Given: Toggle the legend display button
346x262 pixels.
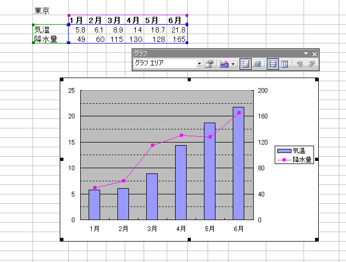Looking at the screenshot, I should coord(245,64).
